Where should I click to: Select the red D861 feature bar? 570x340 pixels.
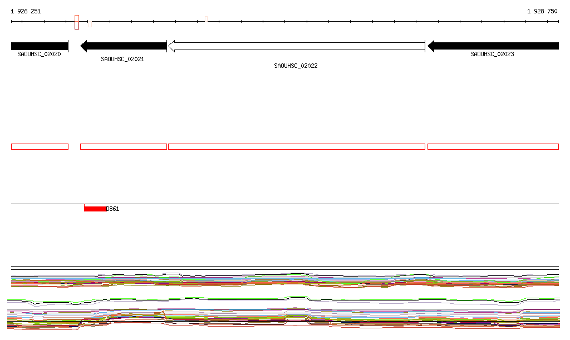click(95, 209)
